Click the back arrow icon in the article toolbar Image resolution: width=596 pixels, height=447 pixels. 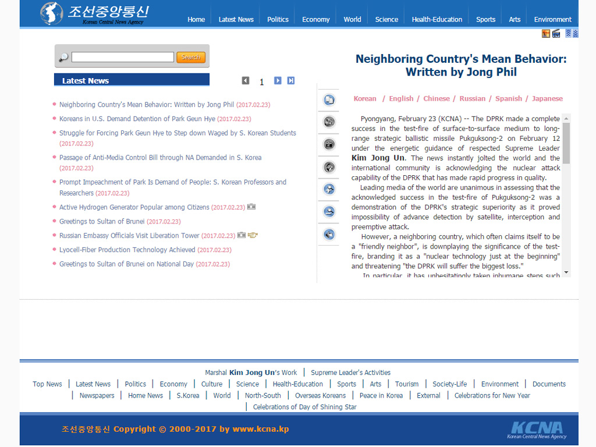point(329,234)
